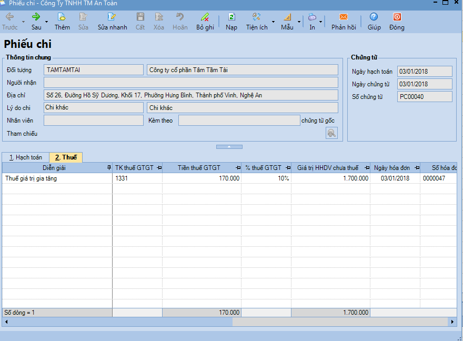463x341 pixels.
Task: Open the In print options arrow
Action: point(320,22)
